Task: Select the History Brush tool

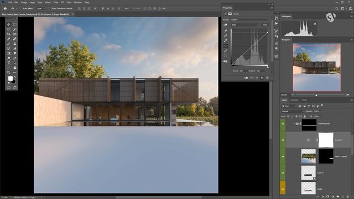Action: pos(9,49)
